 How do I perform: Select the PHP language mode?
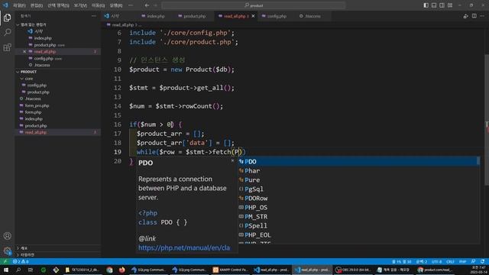point(462,261)
